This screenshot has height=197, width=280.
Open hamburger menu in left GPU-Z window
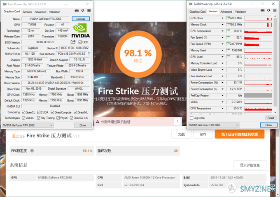89,11
